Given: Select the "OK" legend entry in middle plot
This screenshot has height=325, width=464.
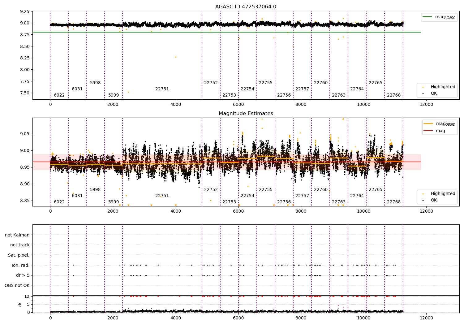Looking at the screenshot, I should point(430,200).
